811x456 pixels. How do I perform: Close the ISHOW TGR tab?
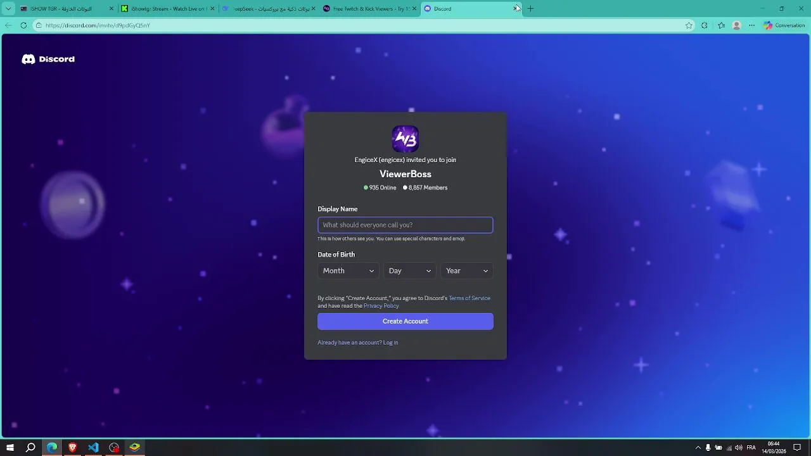112,9
